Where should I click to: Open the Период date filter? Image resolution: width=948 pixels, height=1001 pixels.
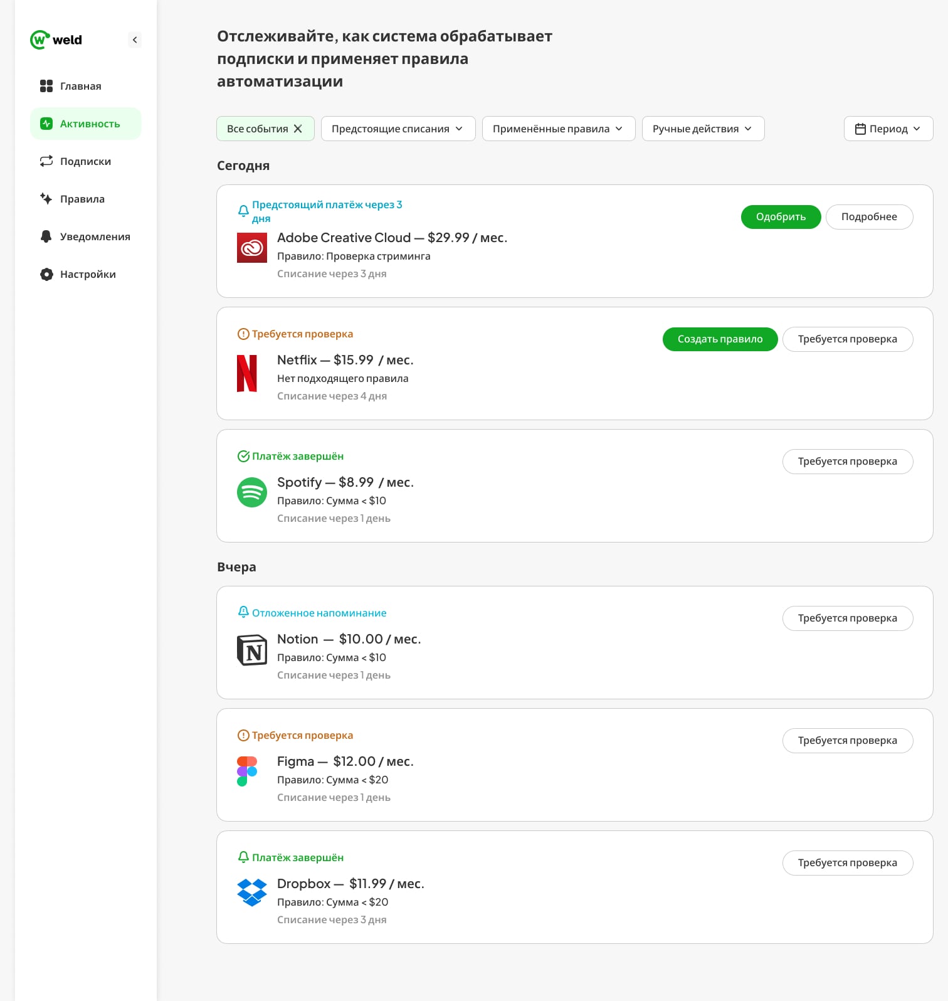[x=888, y=129]
